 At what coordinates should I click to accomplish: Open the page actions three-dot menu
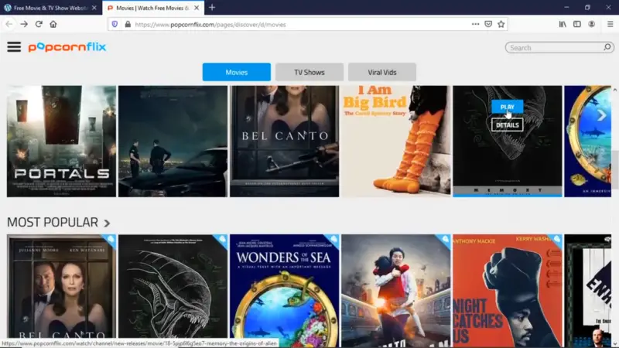(475, 24)
